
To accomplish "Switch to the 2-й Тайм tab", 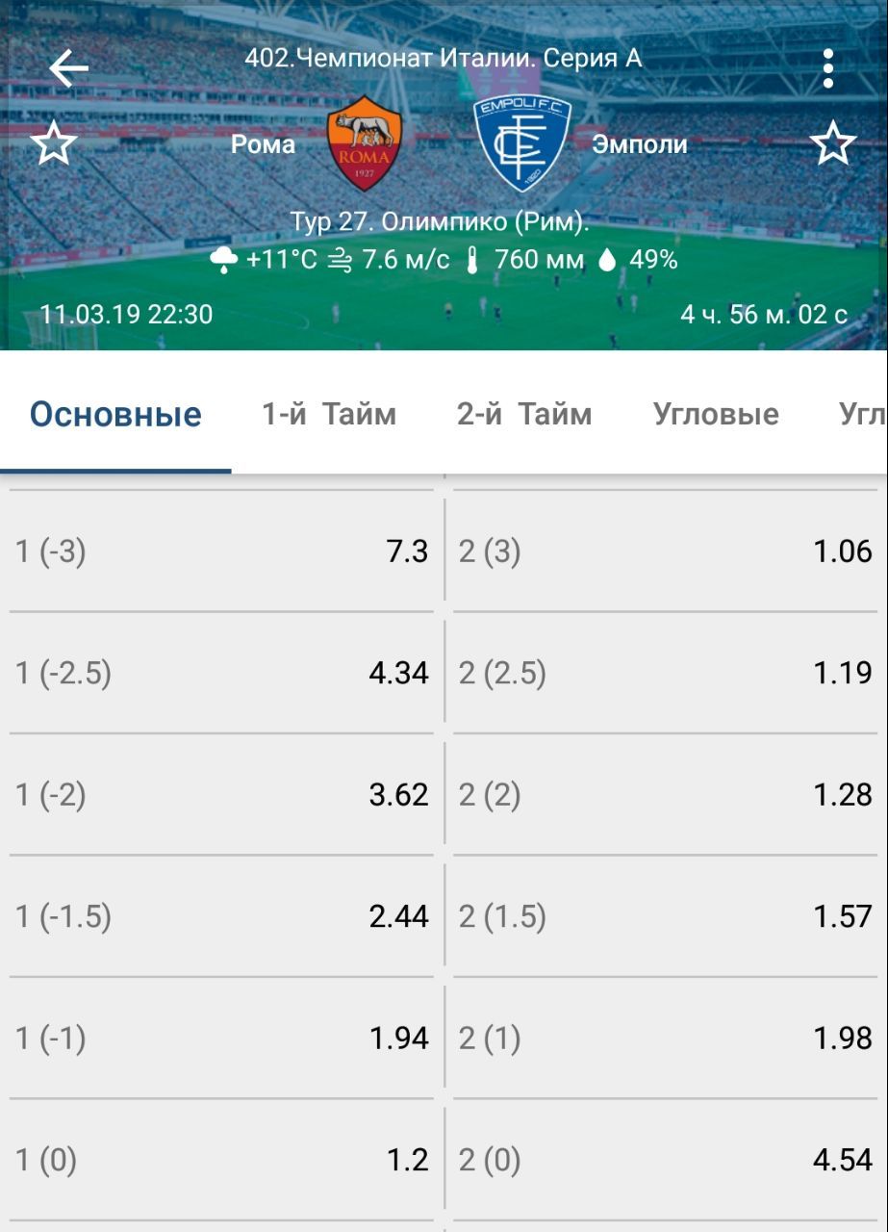I will tap(524, 414).
